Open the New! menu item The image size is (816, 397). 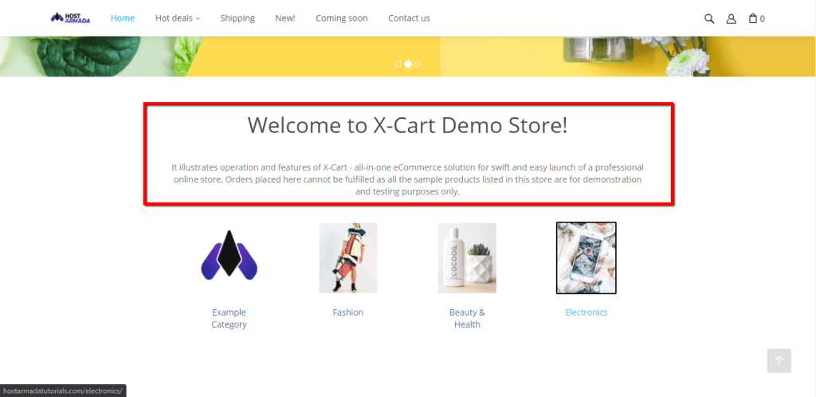(285, 18)
